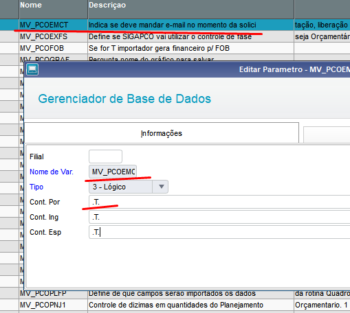Select the MV_PCOFOB parameter row
The height and width of the screenshot is (313, 350).
(x=175, y=48)
